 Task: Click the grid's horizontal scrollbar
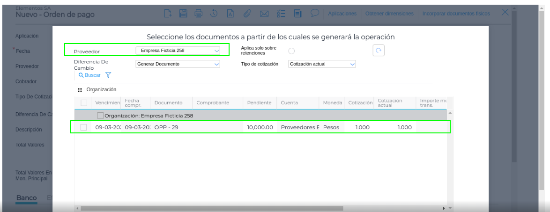coord(211,207)
